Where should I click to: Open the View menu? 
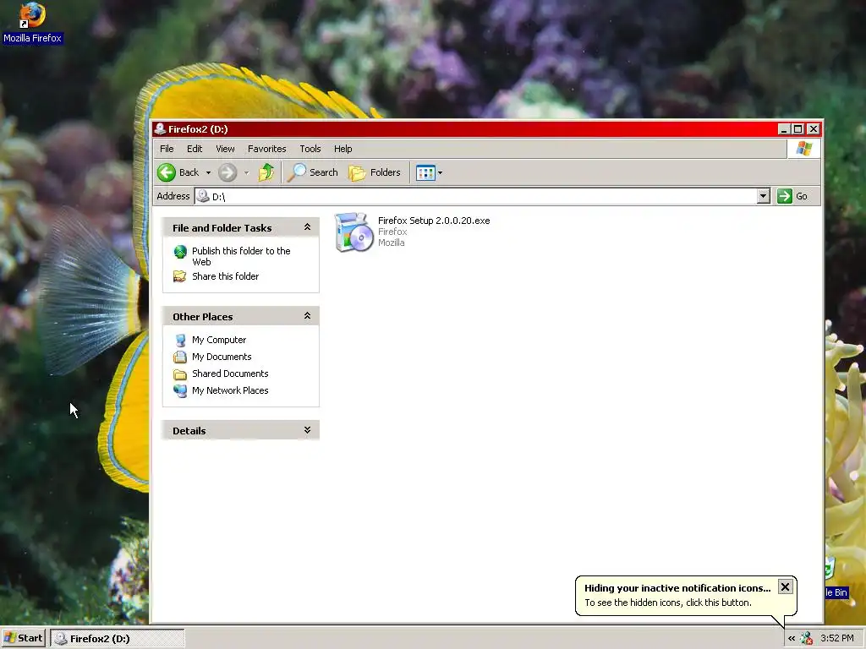(x=225, y=149)
